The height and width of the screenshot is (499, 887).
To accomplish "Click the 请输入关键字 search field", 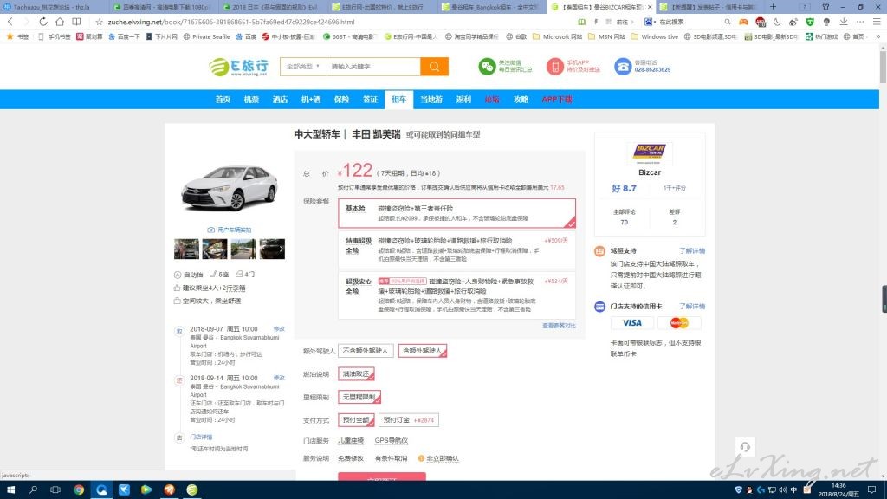I will tap(373, 66).
